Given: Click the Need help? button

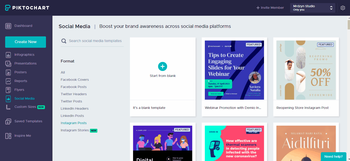Looking at the screenshot, I should 333,156.
